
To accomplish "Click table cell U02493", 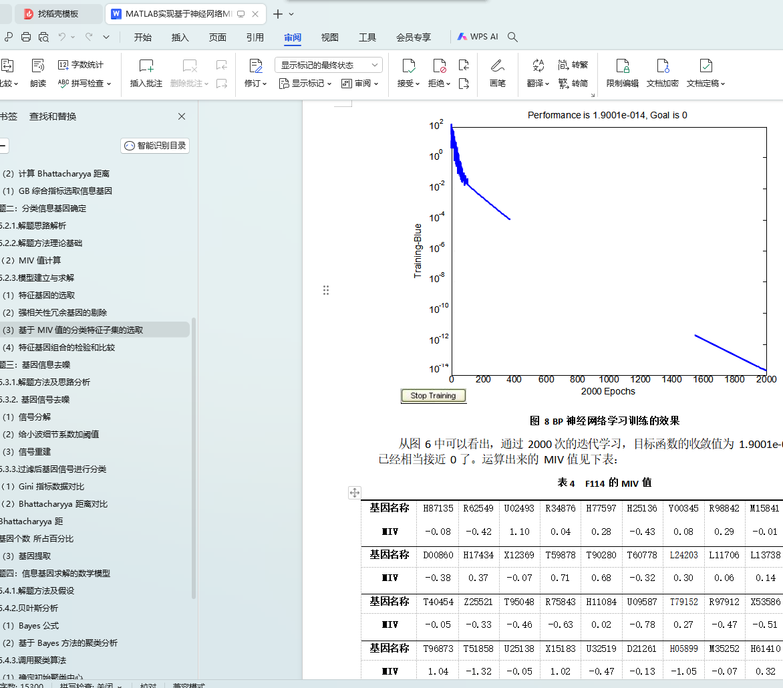I will click(519, 508).
